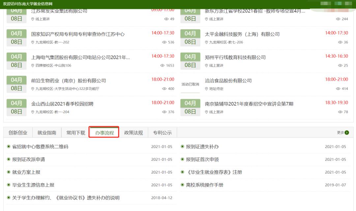The image size is (356, 211).
Task: Click the eye icon beside view count 1653
Action: pyautogui.click(x=162, y=66)
